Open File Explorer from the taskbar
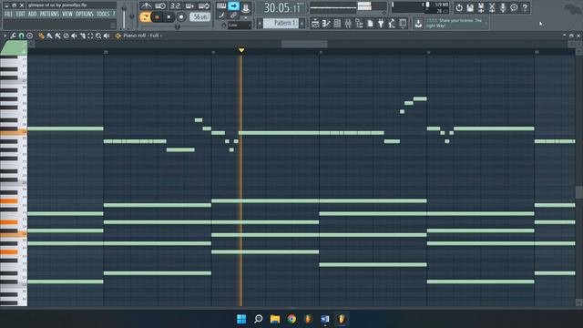The image size is (583, 328). (x=275, y=319)
